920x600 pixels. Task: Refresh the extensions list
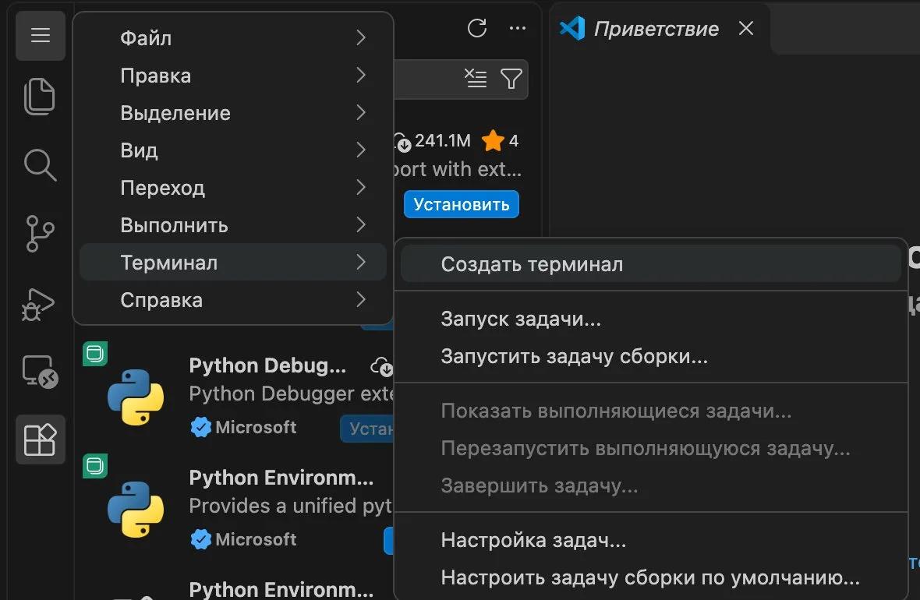[x=477, y=28]
